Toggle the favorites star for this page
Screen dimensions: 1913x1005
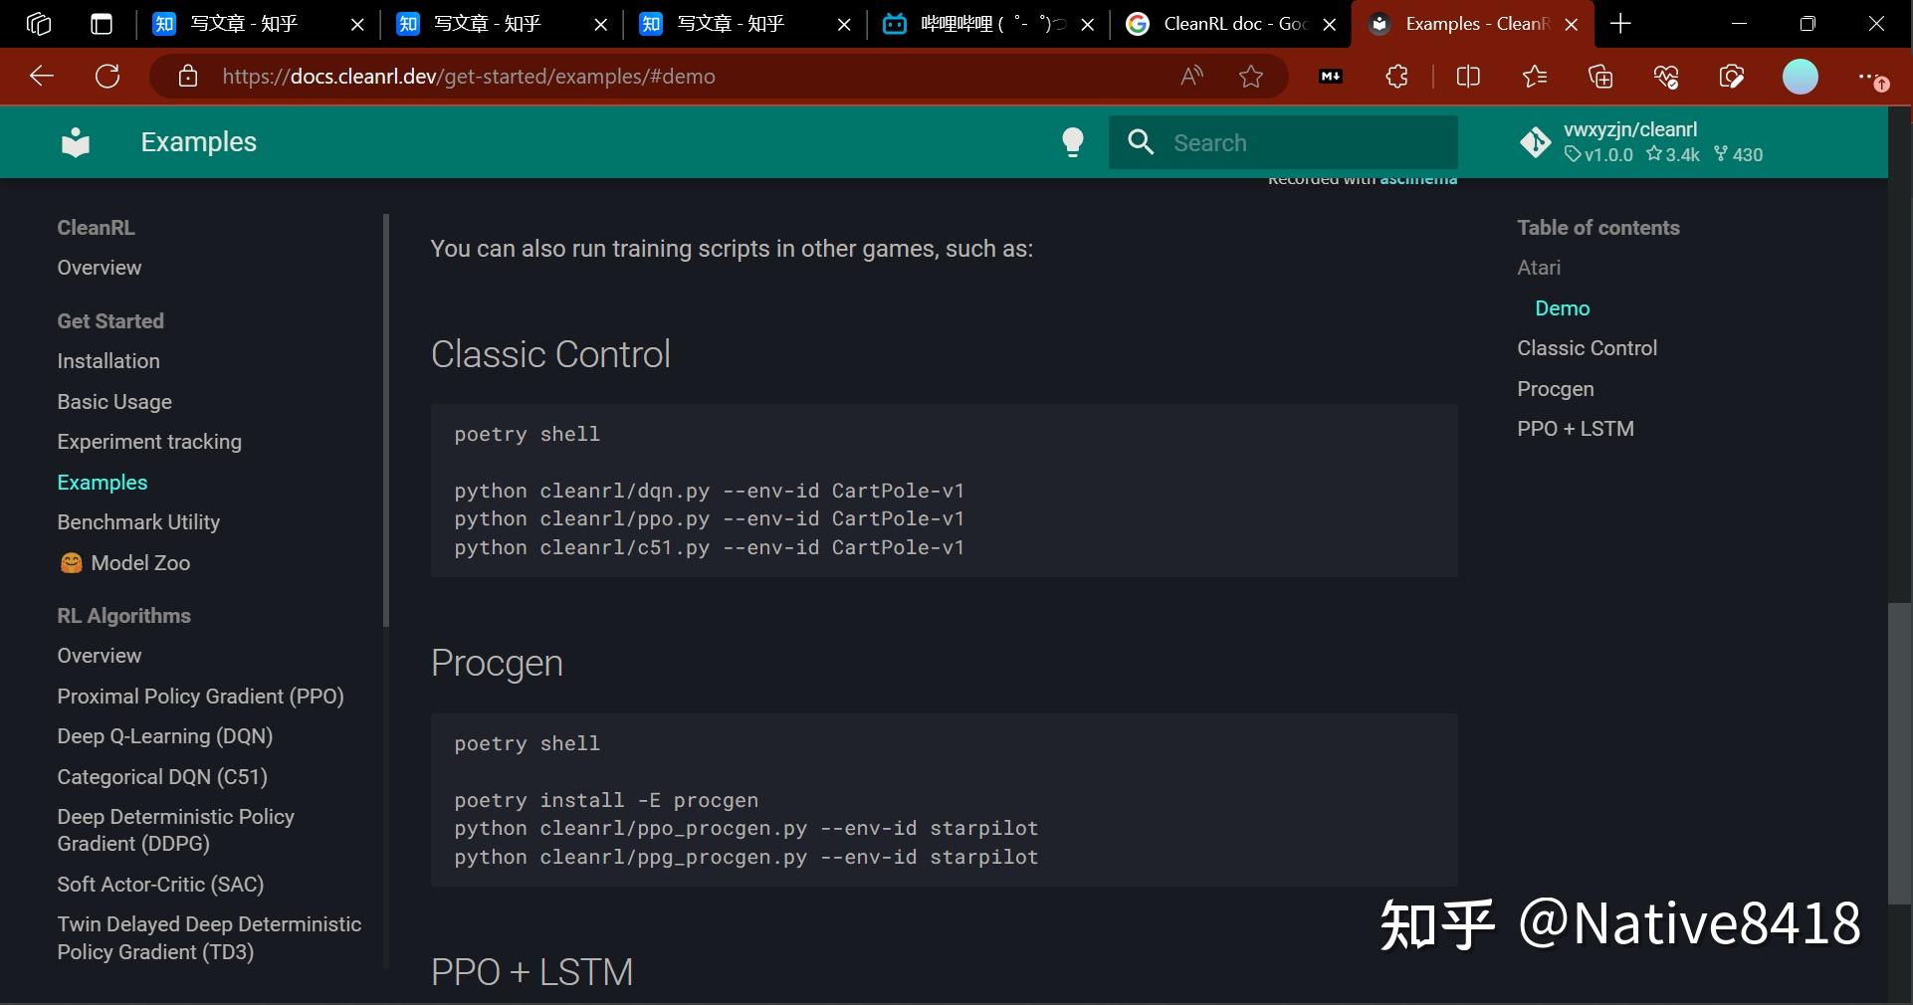click(1251, 77)
